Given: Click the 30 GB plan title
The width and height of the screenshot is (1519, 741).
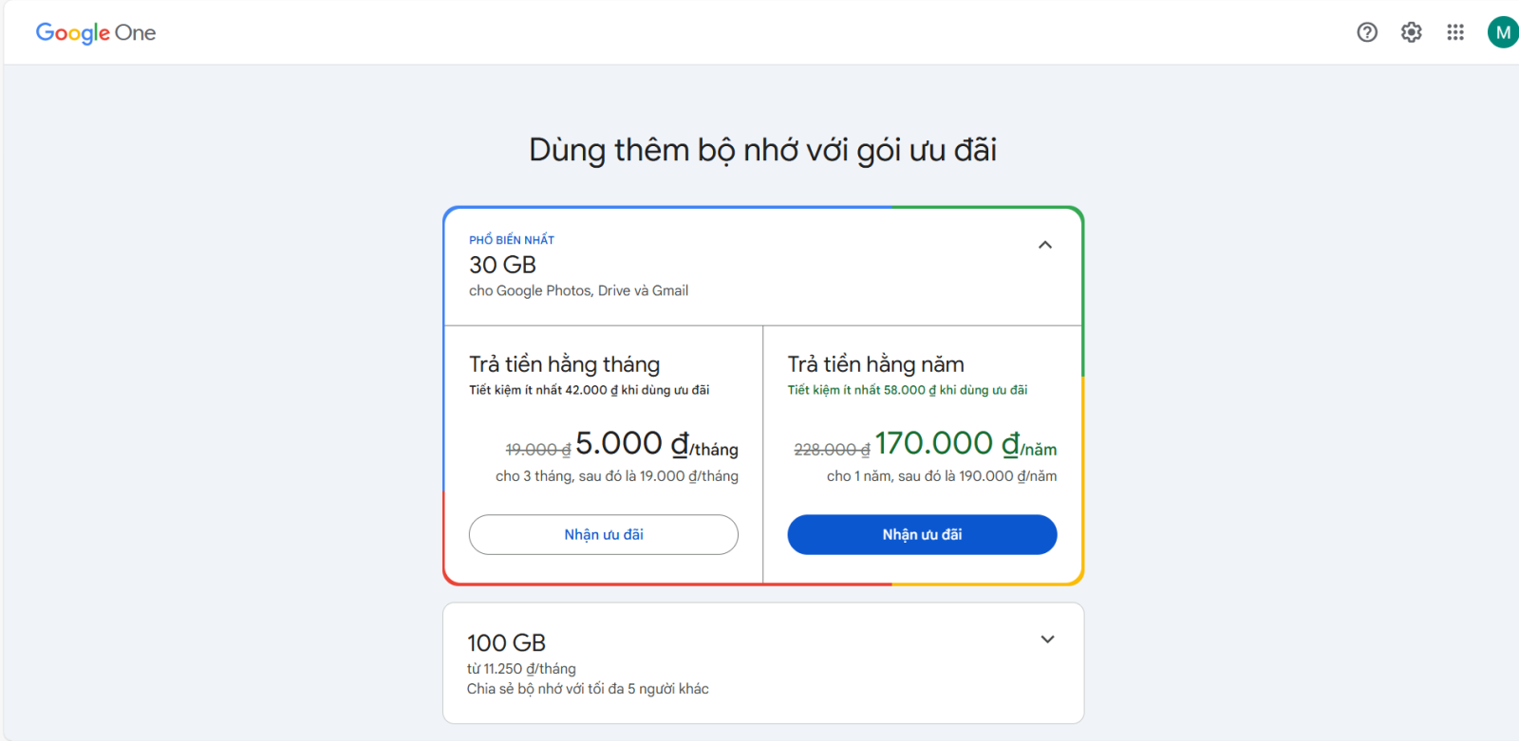Looking at the screenshot, I should click(502, 265).
